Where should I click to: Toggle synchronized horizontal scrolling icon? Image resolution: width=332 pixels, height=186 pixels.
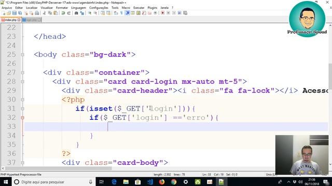coord(108,13)
